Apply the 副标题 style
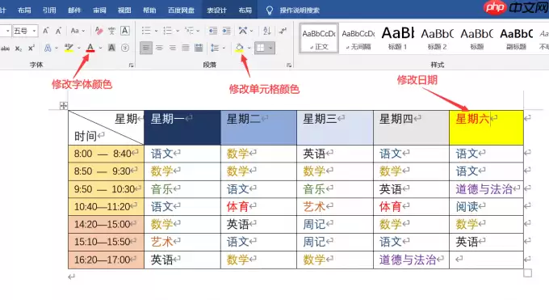549x300 pixels. point(517,38)
